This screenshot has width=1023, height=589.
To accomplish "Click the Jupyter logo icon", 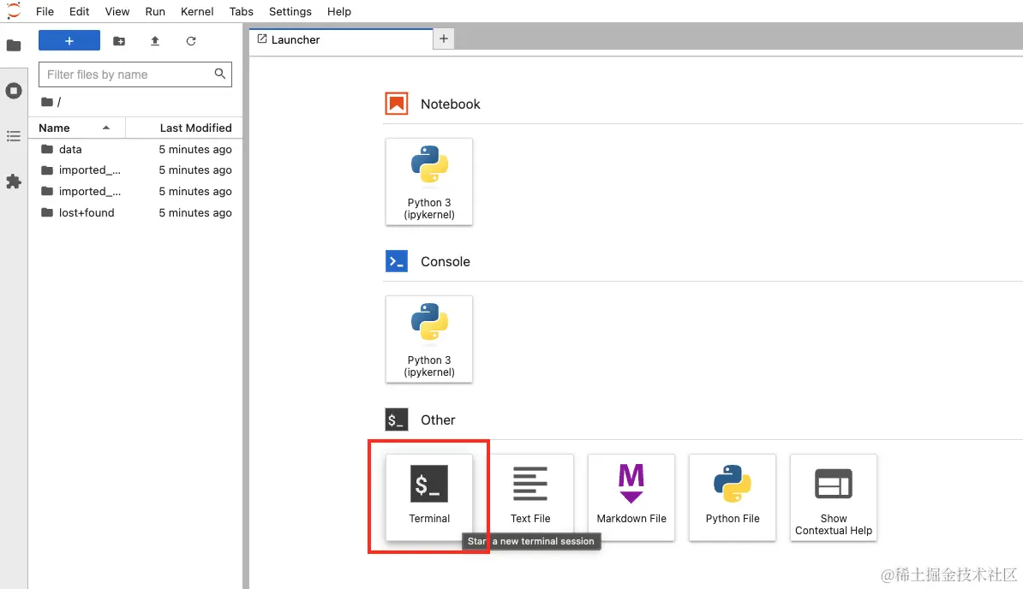I will tap(13, 11).
